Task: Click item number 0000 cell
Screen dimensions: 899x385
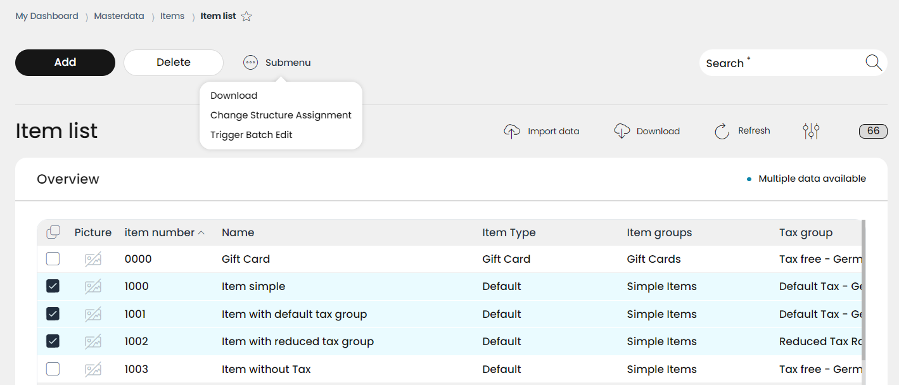Action: [138, 259]
